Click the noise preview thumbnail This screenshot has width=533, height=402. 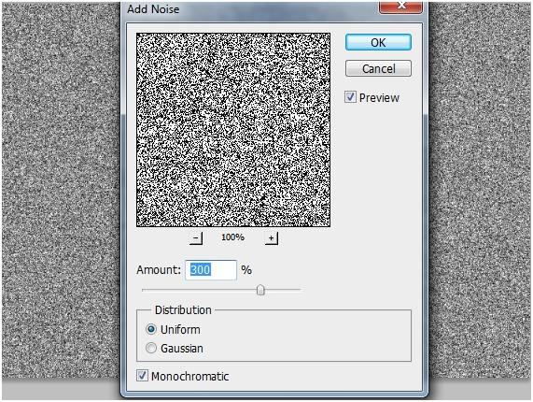pos(233,130)
